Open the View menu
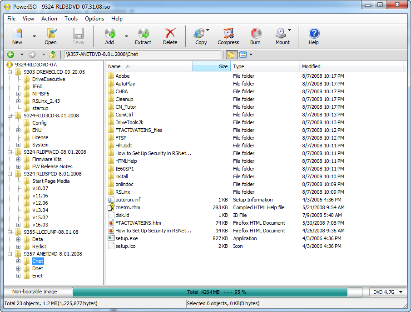This screenshot has height=312, width=411. (28, 19)
